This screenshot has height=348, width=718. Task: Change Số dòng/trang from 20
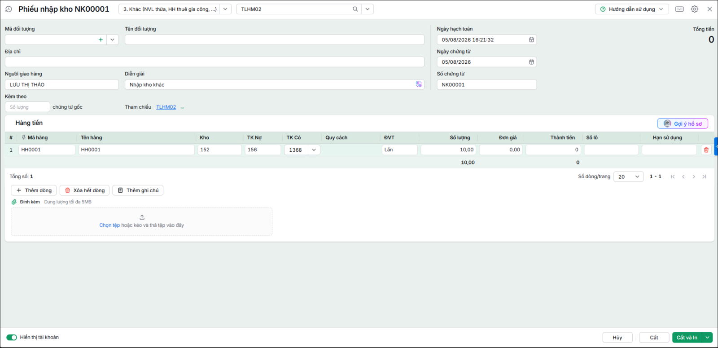[628, 177]
